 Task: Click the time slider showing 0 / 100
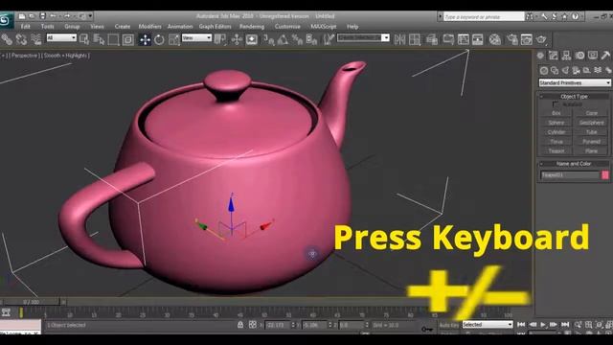point(31,302)
